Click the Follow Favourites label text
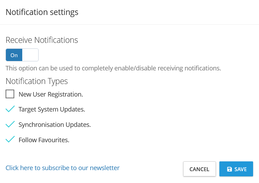This screenshot has height=183, width=259. pyautogui.click(x=44, y=140)
